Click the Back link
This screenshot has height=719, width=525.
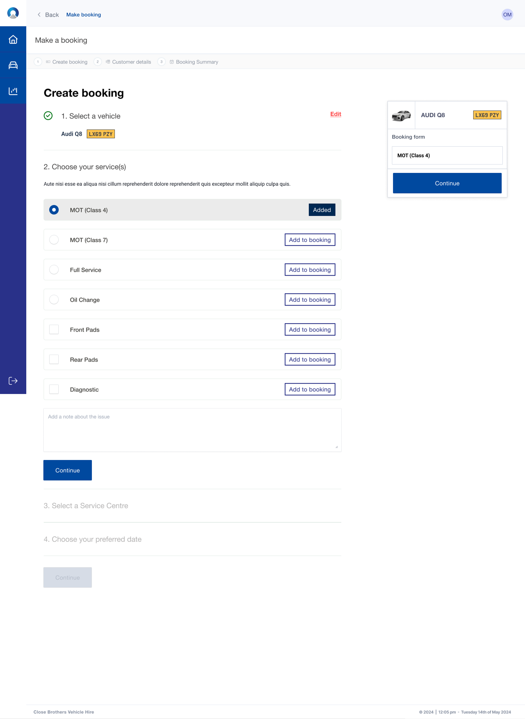[x=52, y=15]
